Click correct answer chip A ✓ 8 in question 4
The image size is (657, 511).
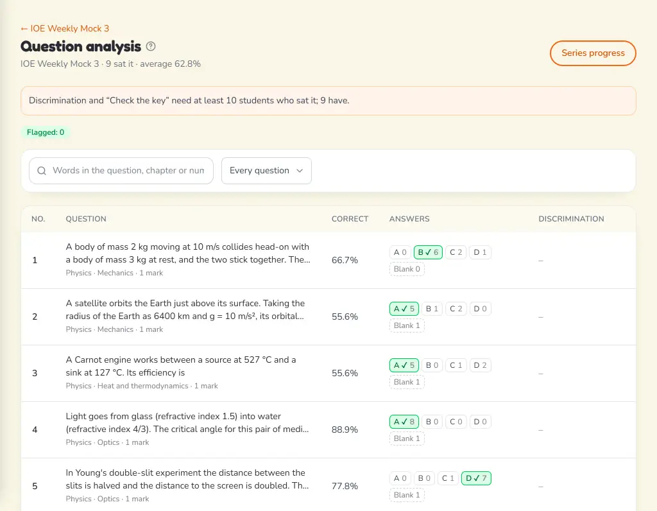(404, 422)
